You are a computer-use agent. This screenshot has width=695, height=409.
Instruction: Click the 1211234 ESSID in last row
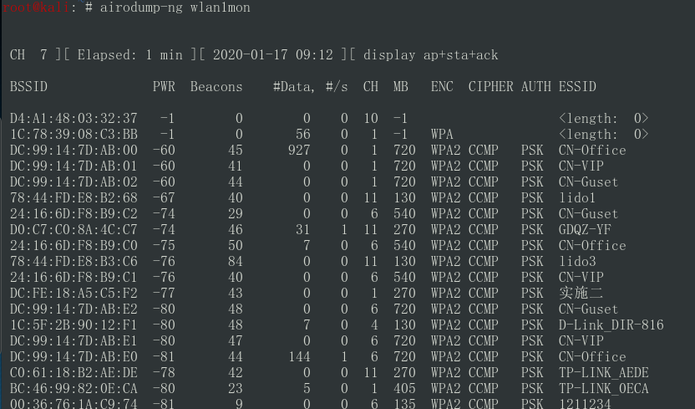click(x=585, y=404)
